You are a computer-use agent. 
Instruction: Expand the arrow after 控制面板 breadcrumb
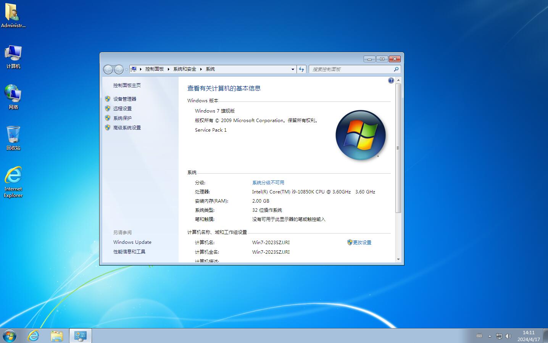pyautogui.click(x=168, y=69)
